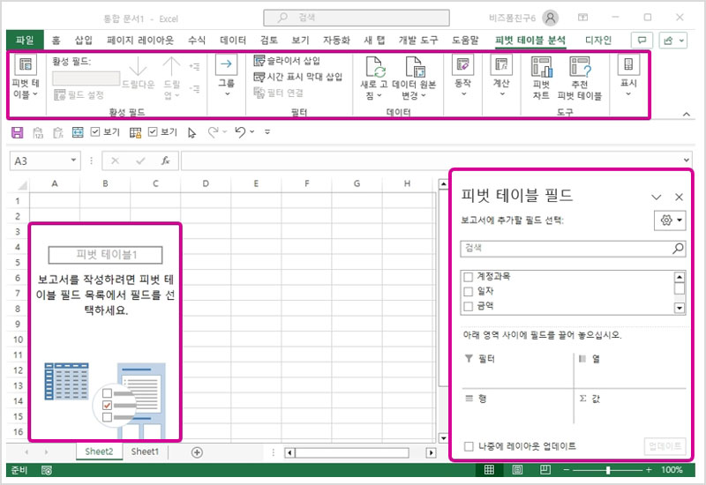This screenshot has height=485, width=706.
Task: Click the paste values icon in the quick toolbar
Action: pyautogui.click(x=38, y=132)
